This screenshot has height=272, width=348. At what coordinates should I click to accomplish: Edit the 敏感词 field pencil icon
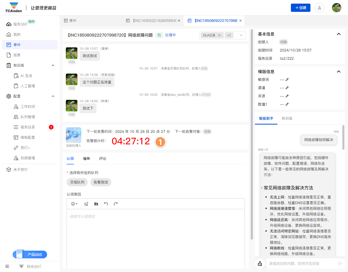click(x=287, y=80)
